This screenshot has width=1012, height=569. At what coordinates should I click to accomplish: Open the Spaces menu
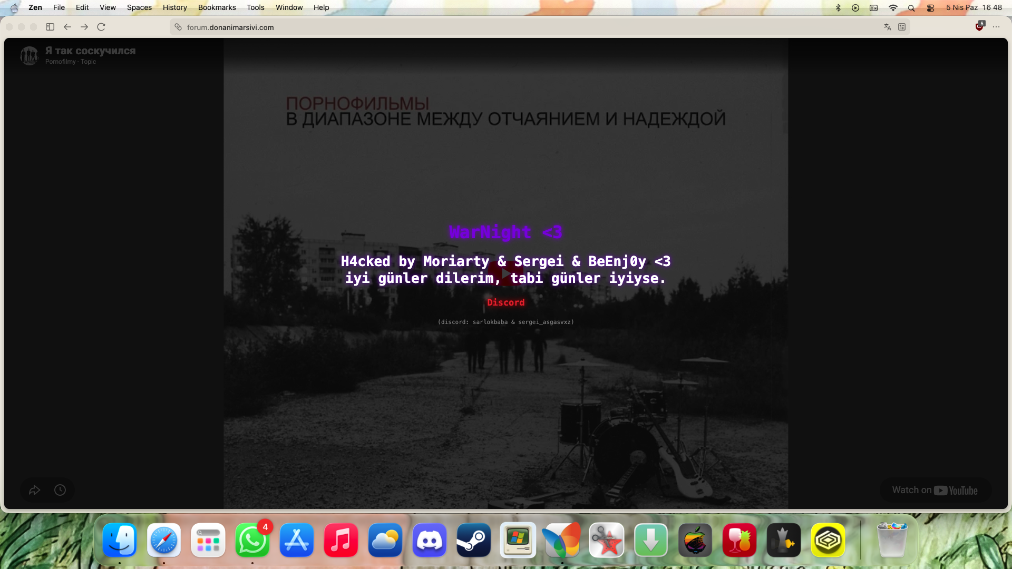pyautogui.click(x=139, y=7)
